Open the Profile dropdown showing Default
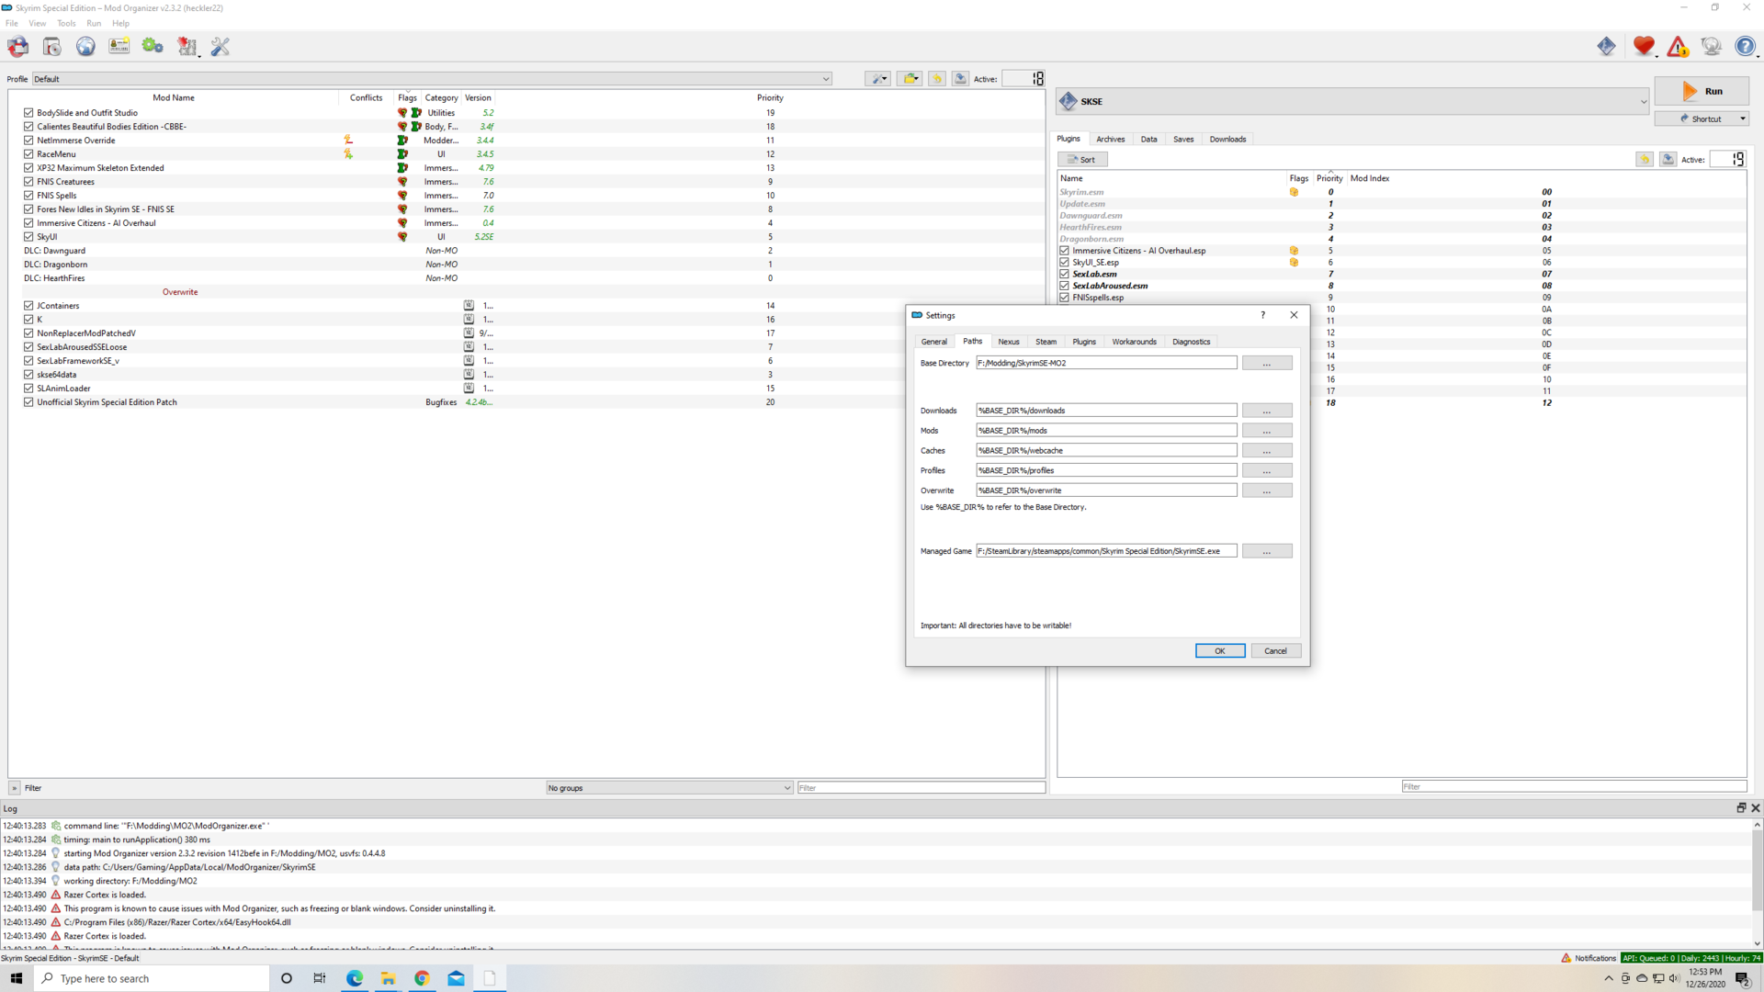Image resolution: width=1764 pixels, height=992 pixels. 432,79
